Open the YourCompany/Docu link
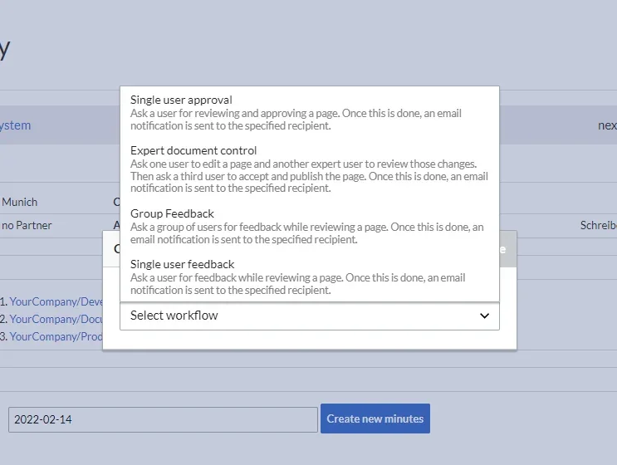617x465 pixels. coord(56,319)
